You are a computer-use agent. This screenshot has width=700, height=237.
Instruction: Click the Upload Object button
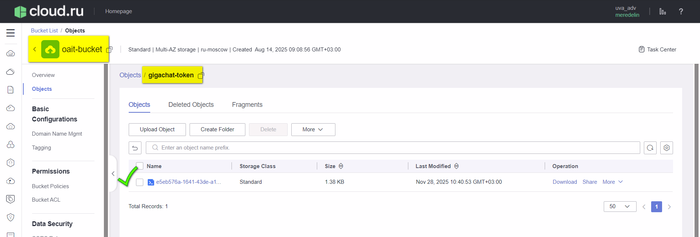[x=157, y=129]
